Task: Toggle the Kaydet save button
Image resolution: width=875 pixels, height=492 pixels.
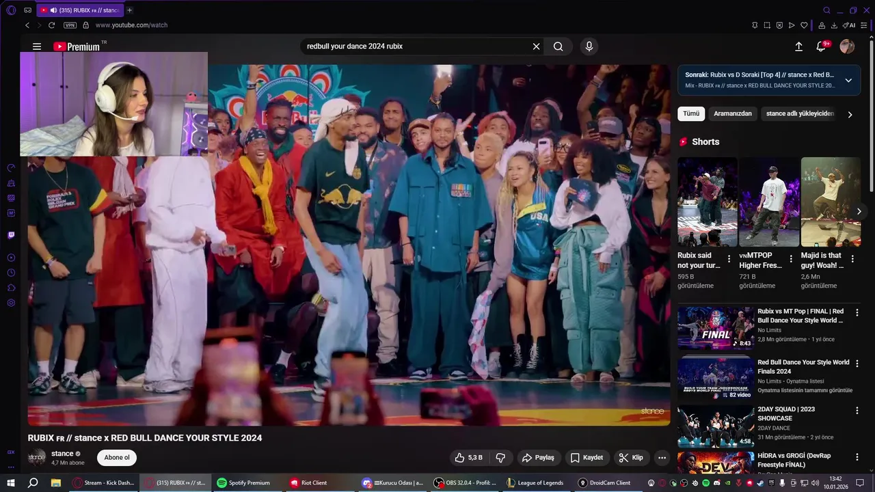Action: (x=587, y=458)
